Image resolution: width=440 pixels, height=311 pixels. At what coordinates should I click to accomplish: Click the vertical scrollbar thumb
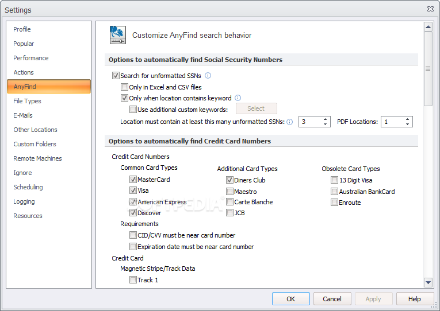point(428,69)
